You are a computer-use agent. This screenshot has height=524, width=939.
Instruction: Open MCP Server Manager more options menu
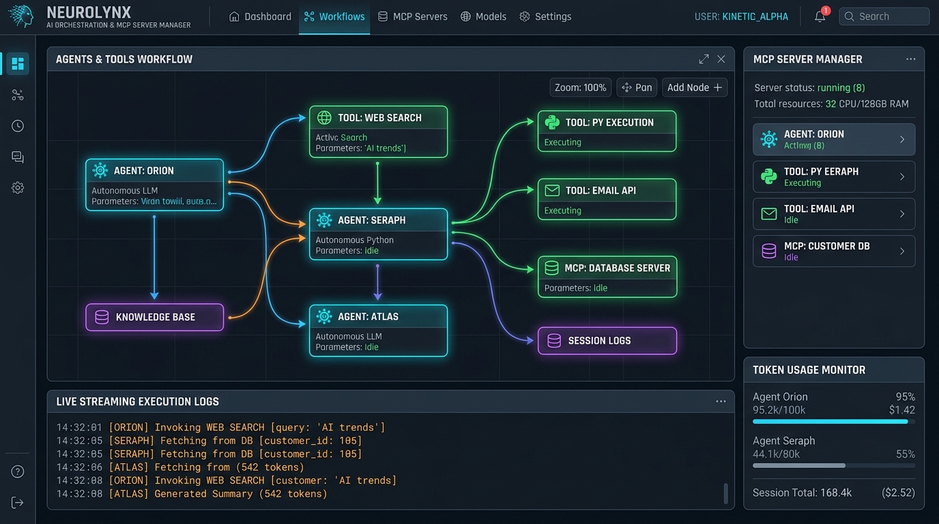(911, 59)
